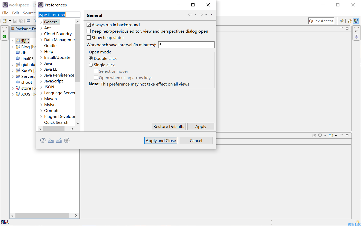Expand the General preferences node
Viewport: 361px width, 226px height.
point(41,22)
